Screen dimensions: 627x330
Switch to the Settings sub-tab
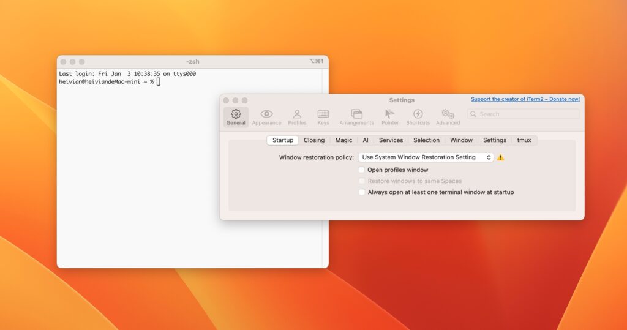pos(495,140)
